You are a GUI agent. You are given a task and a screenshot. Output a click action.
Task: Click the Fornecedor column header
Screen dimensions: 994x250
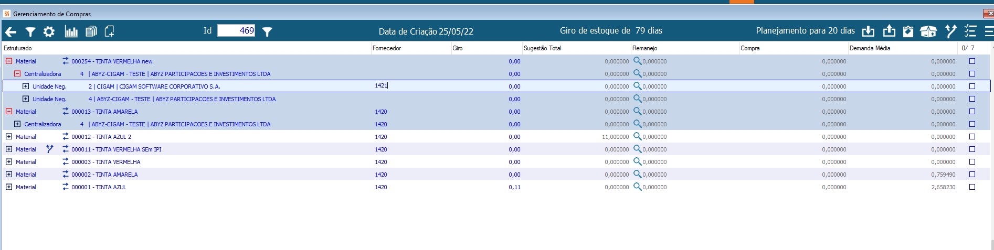tap(410, 48)
